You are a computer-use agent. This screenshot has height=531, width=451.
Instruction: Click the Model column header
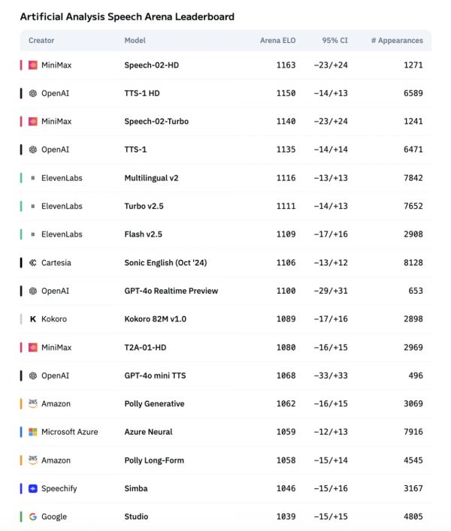(x=135, y=41)
